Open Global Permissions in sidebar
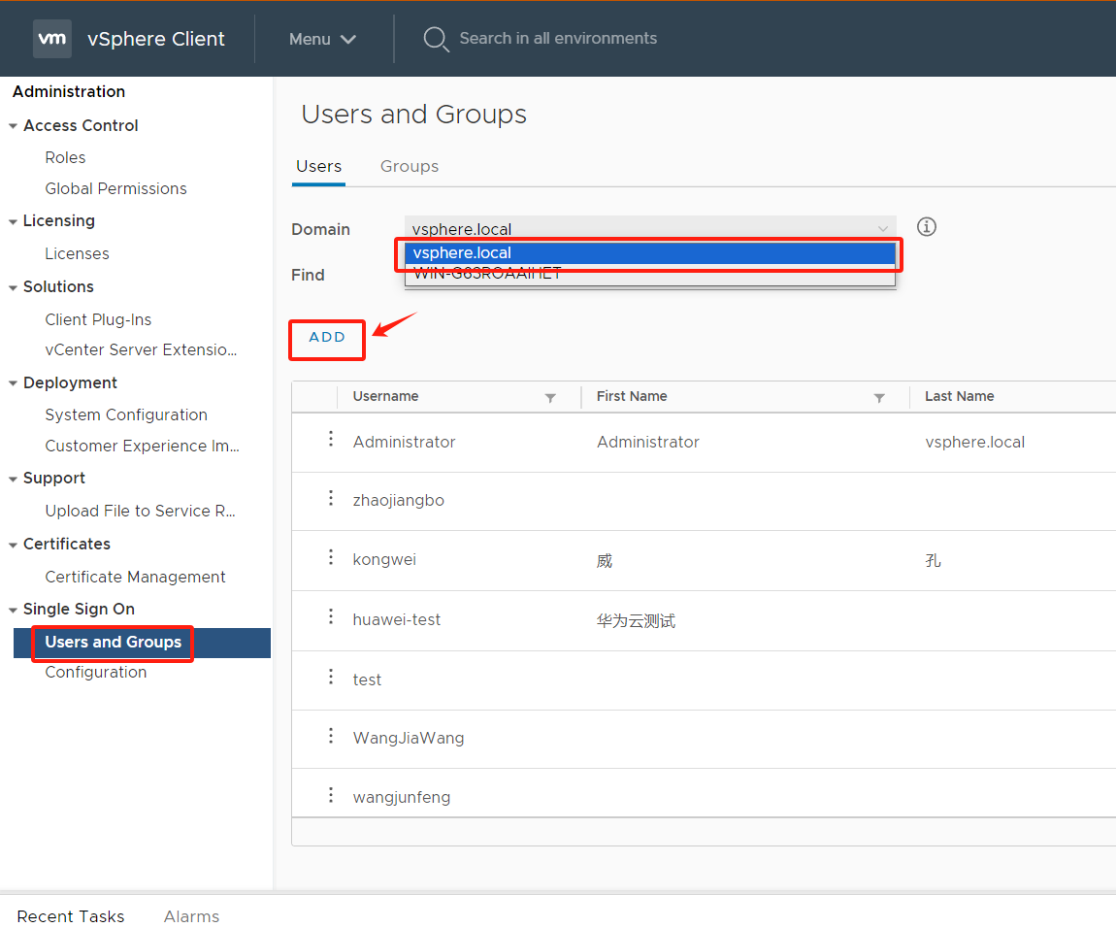 click(x=115, y=188)
